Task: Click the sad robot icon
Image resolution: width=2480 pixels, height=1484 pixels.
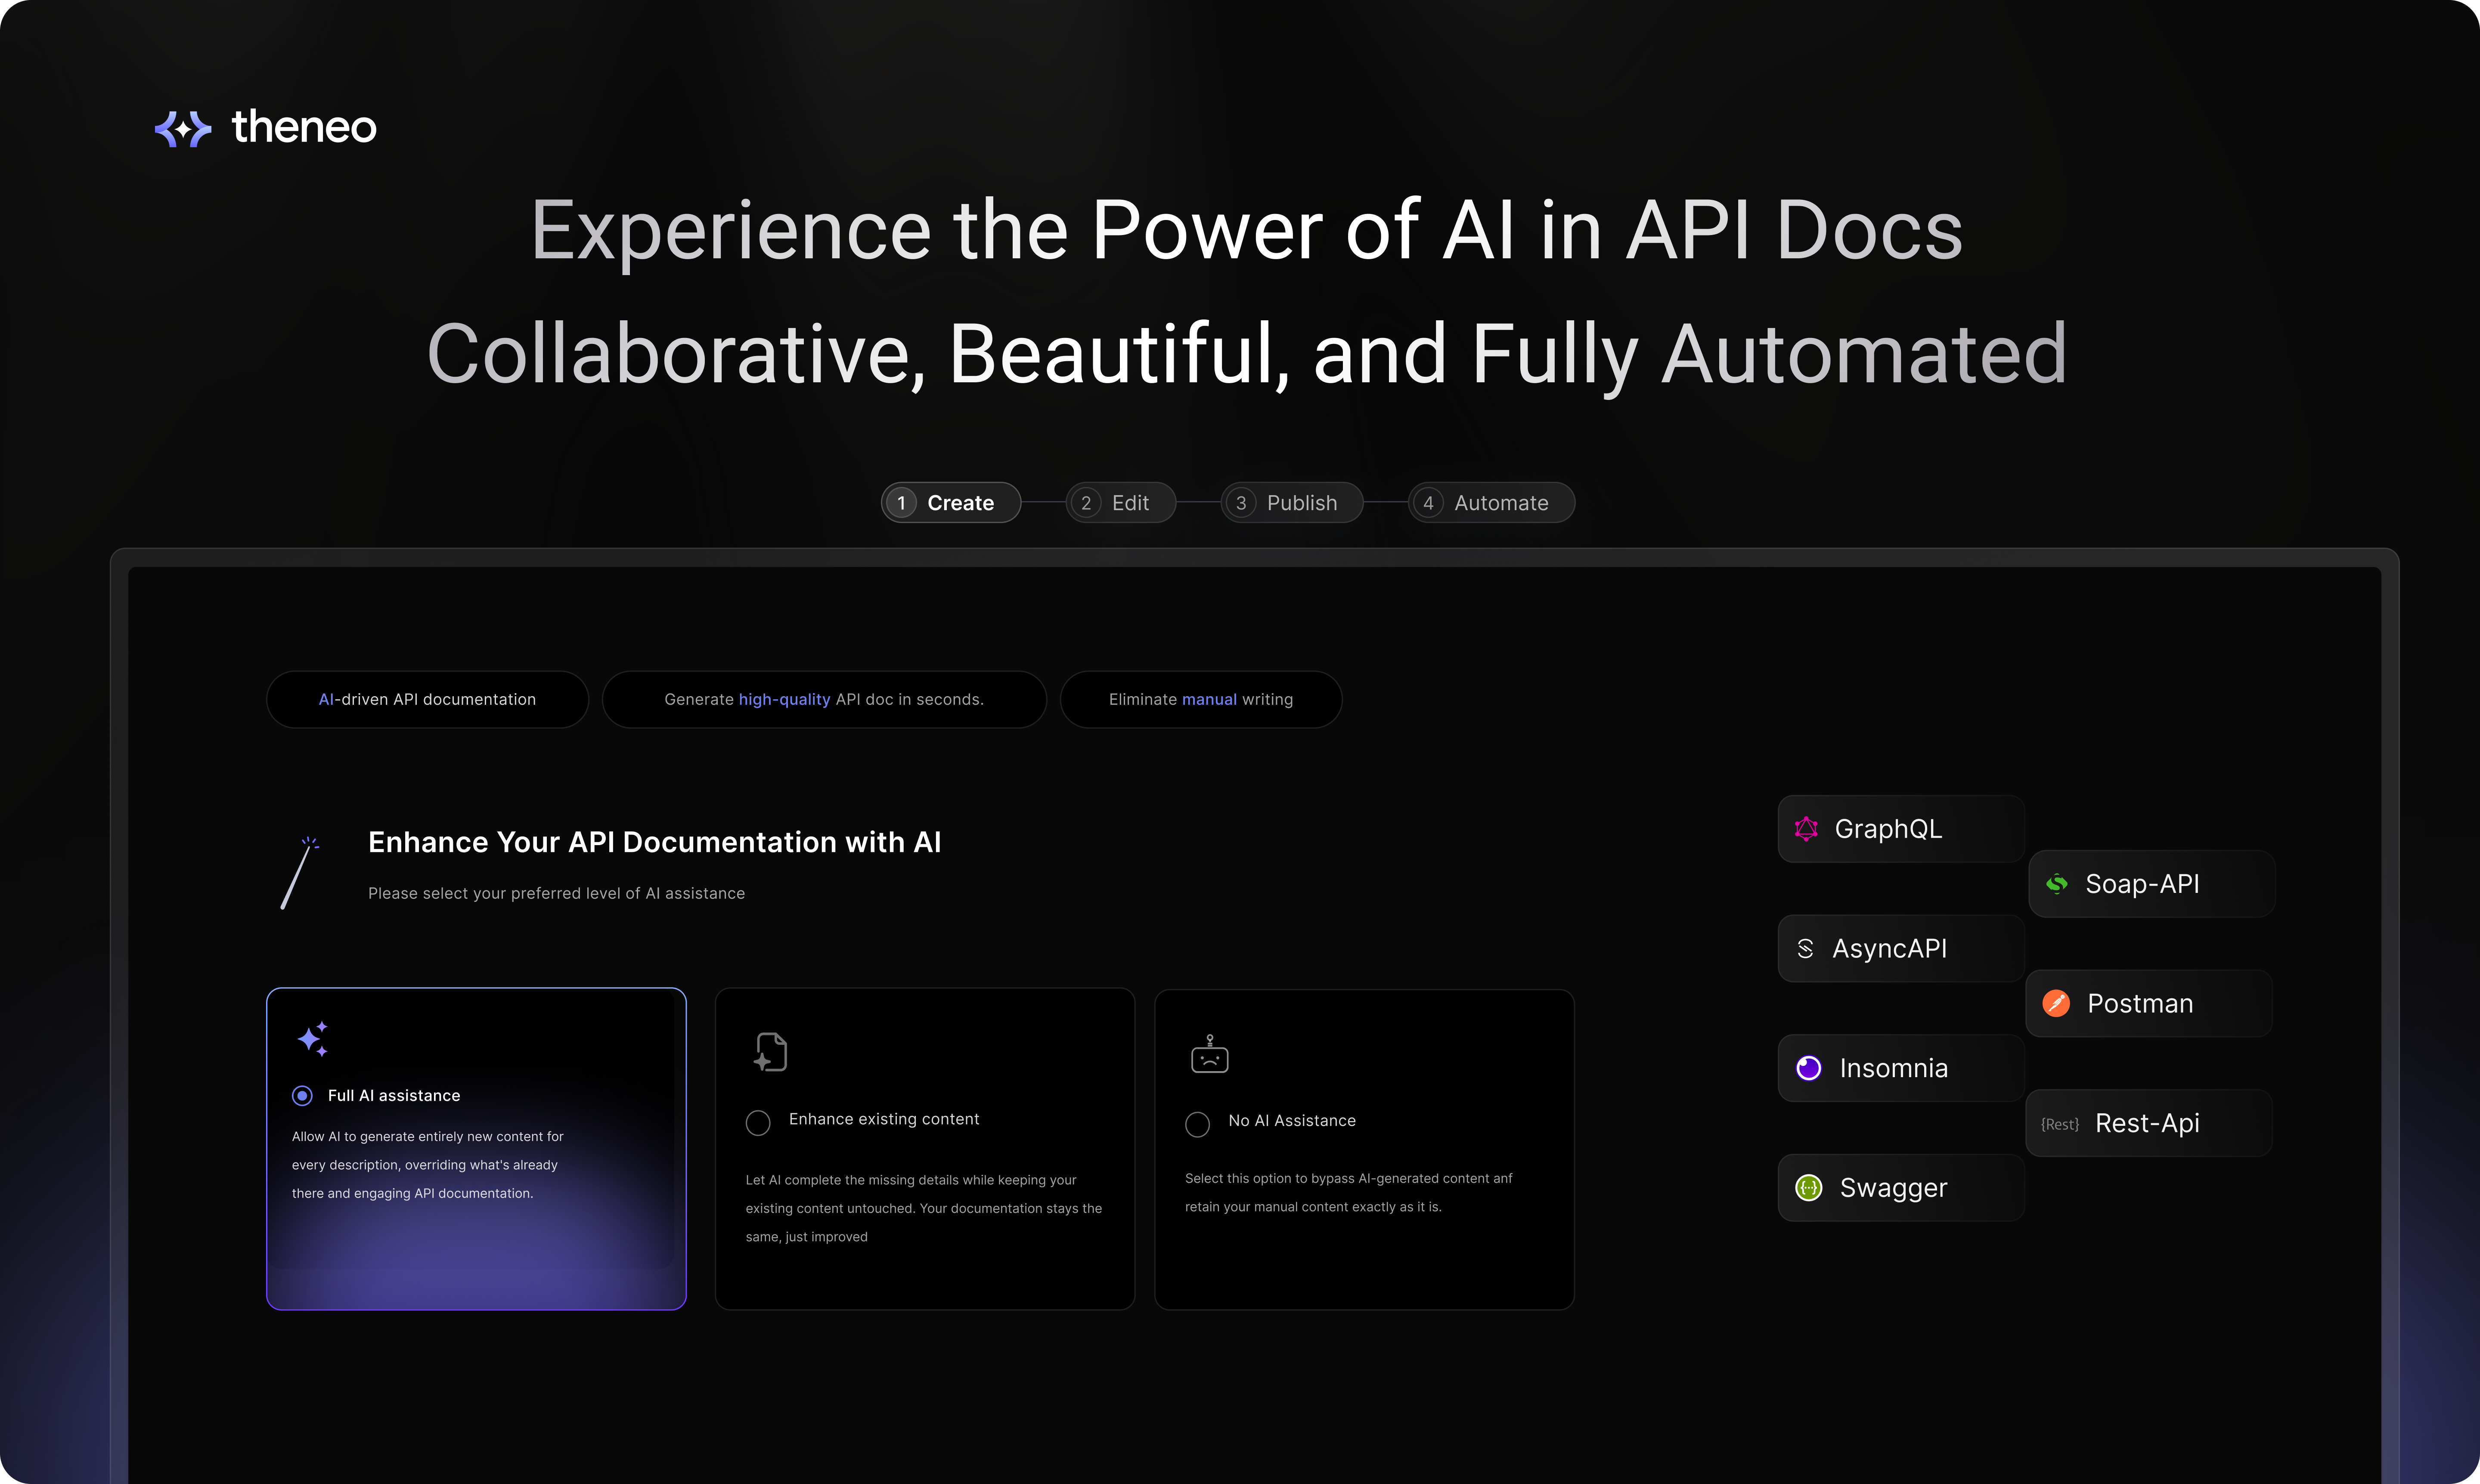Action: click(x=1209, y=1055)
